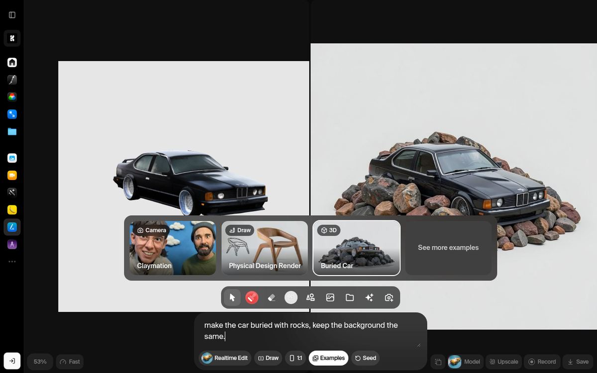Click the Model button
Image resolution: width=597 pixels, height=373 pixels.
[465, 362]
